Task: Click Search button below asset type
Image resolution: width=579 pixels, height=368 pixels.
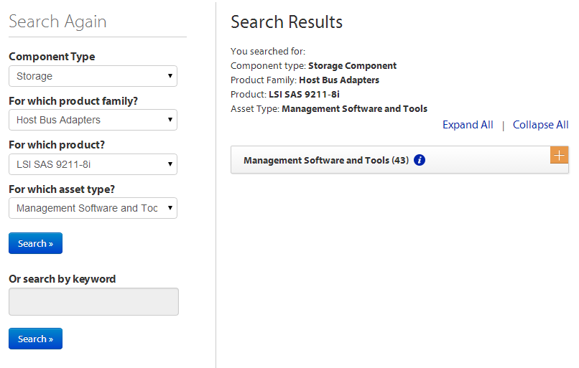Action: pos(35,243)
